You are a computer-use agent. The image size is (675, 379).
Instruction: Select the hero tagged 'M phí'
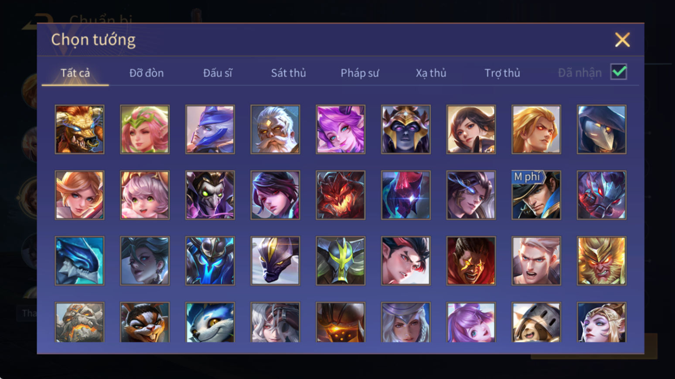pos(536,195)
